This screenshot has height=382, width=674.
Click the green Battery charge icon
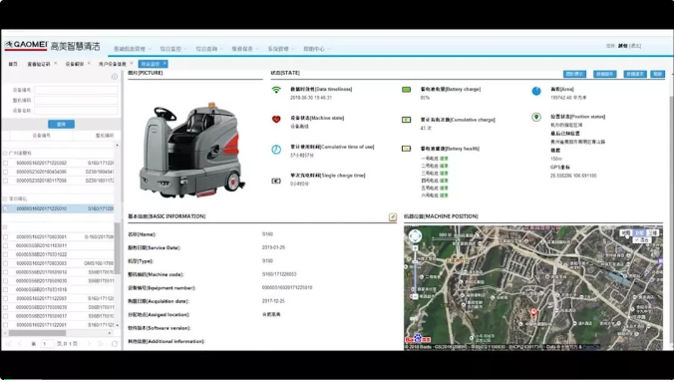coord(406,90)
